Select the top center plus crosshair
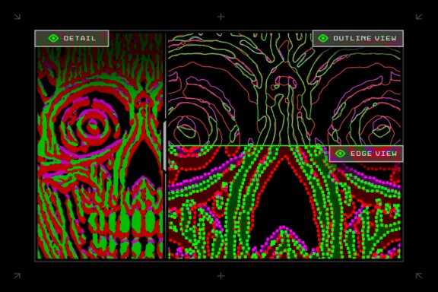 tap(221, 17)
